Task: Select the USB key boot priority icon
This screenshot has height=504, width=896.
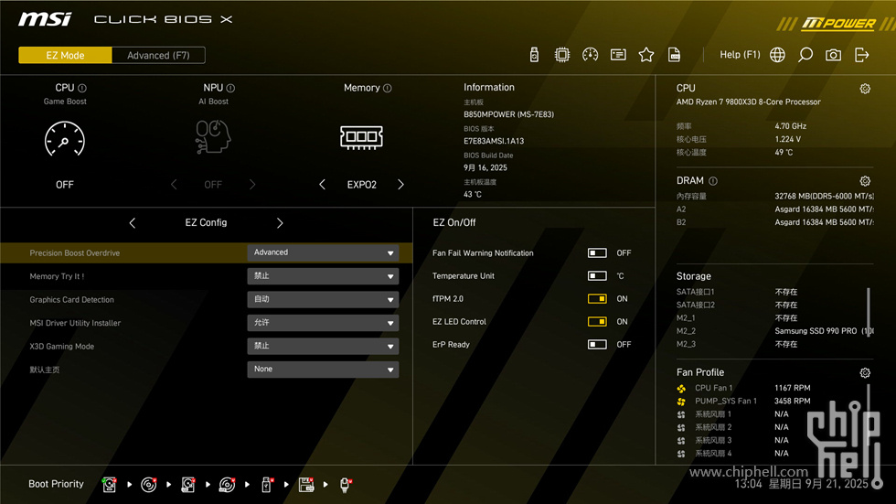Action: [266, 485]
